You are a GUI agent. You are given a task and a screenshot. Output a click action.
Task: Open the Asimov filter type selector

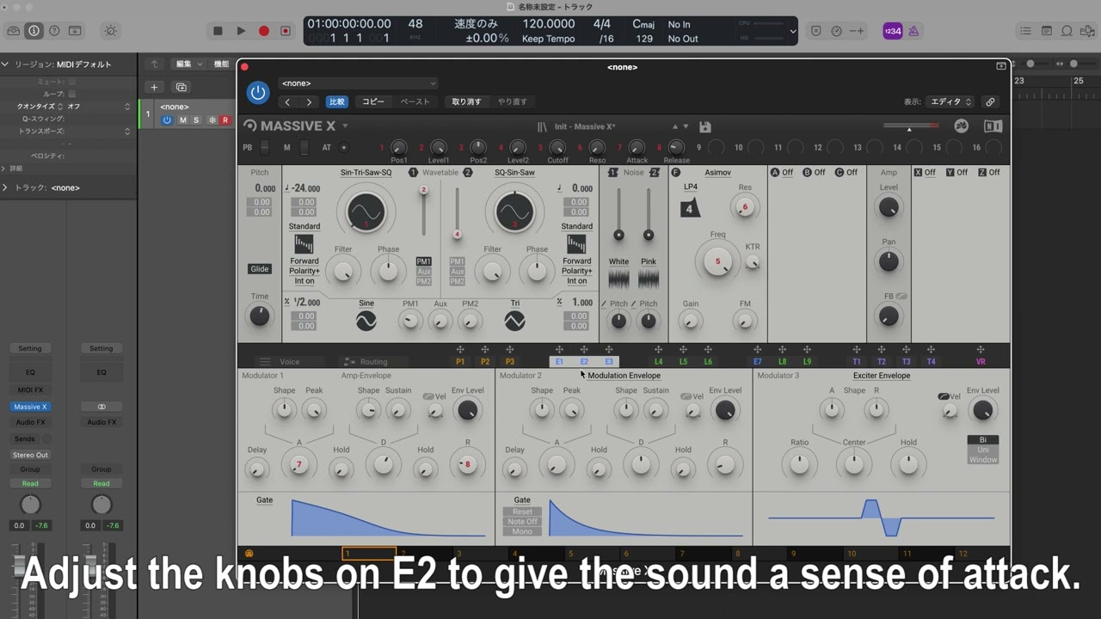(x=717, y=173)
